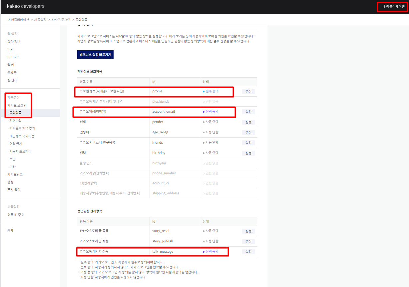Viewport: 409px width, 287px height.
Task: Click the 카카오계정(이메일) item name
Action: coord(93,111)
